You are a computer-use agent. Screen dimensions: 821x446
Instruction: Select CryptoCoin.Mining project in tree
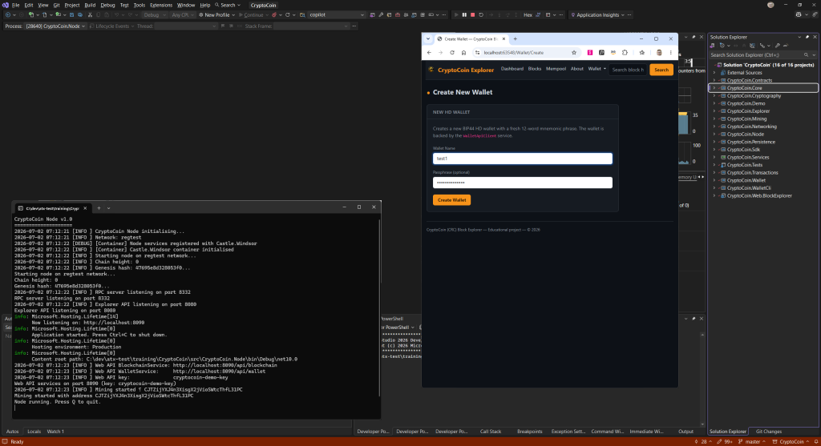pos(746,119)
